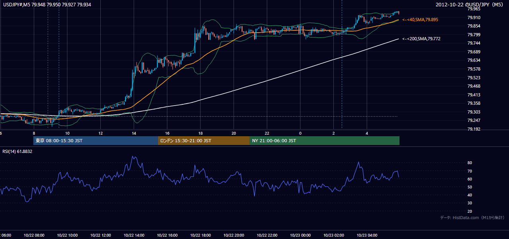Click the RSI 80 level label

coord(470,163)
